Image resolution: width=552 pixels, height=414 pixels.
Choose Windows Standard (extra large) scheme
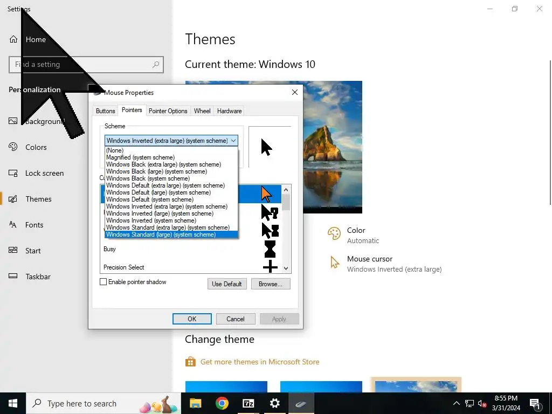pyautogui.click(x=171, y=227)
